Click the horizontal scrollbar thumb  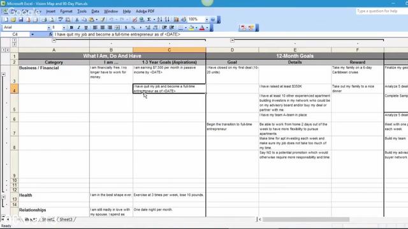306,219
